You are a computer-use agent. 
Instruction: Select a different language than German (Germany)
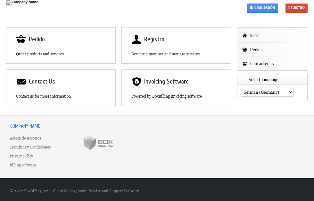coord(267,92)
